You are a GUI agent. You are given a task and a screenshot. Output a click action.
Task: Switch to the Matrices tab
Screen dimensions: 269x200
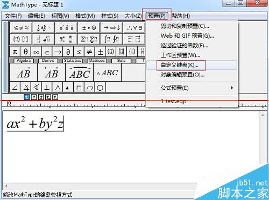pyautogui.click(x=97, y=61)
